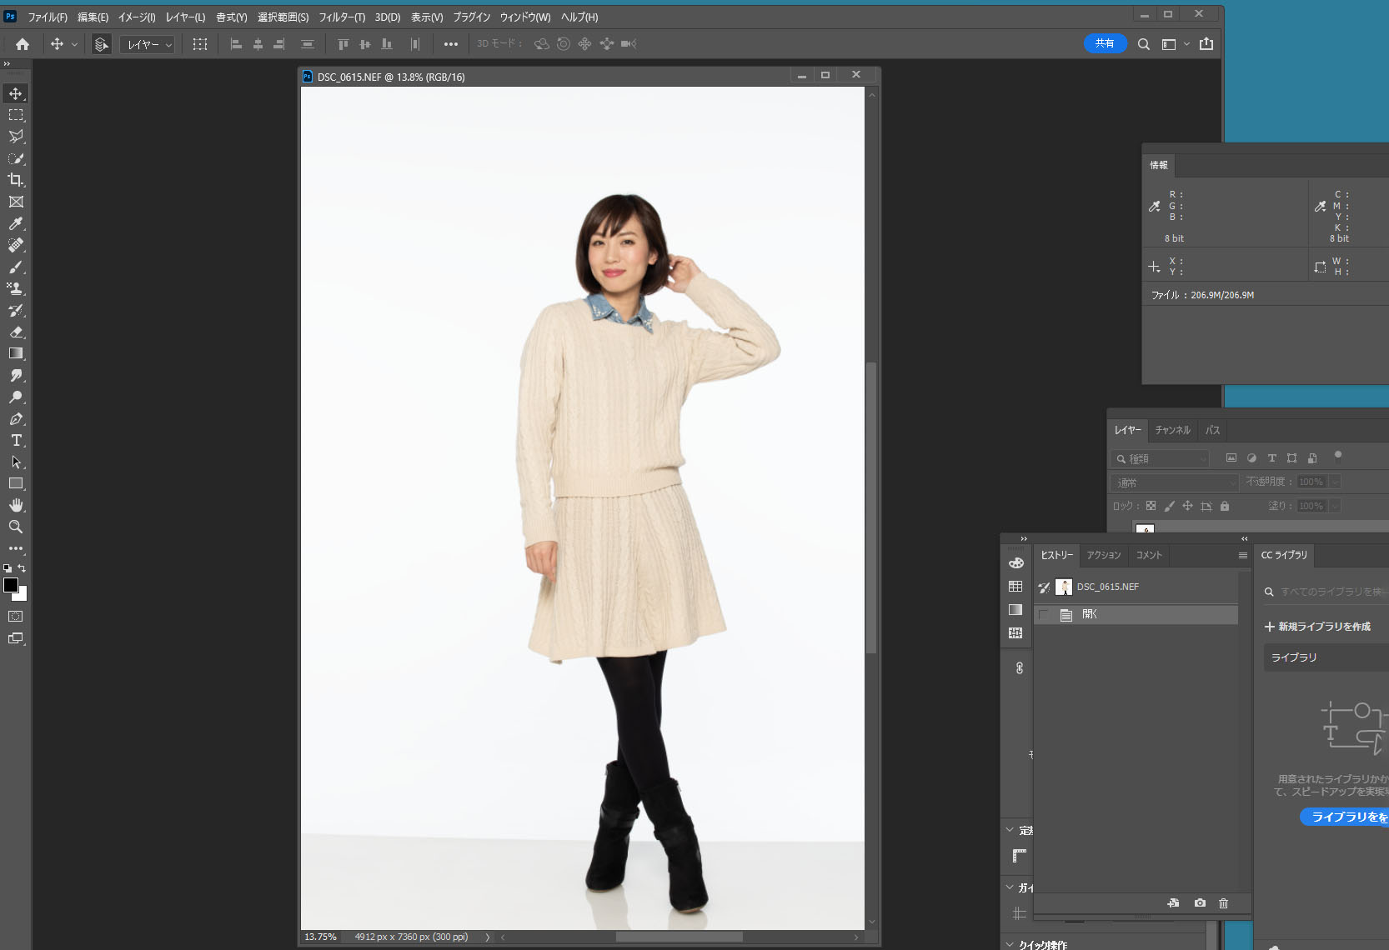The image size is (1389, 950).
Task: Click the foreground color swatch
Action: coord(11,585)
